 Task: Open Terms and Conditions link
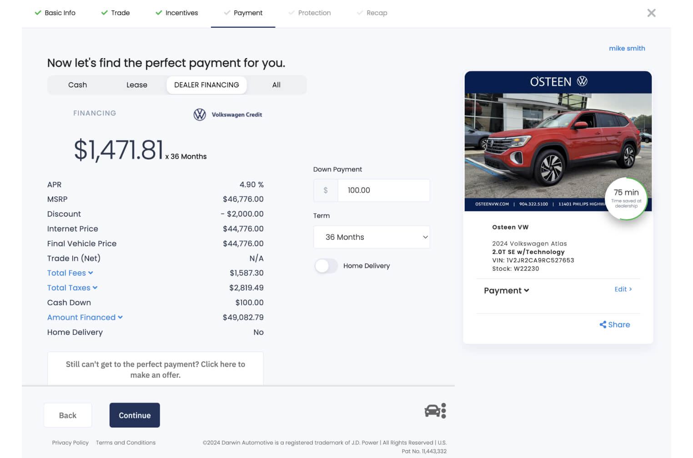126,443
